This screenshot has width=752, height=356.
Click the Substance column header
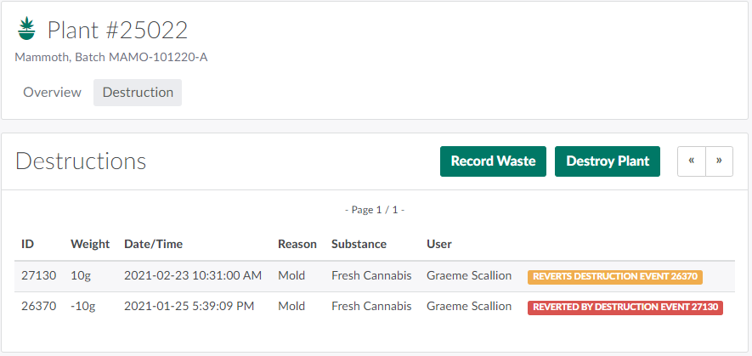tap(359, 244)
